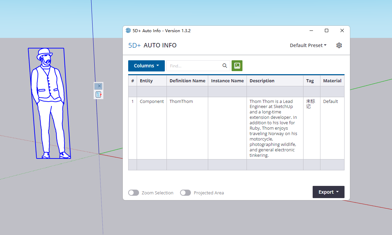
Task: Close the small floating toolbar
Action: [x=99, y=86]
